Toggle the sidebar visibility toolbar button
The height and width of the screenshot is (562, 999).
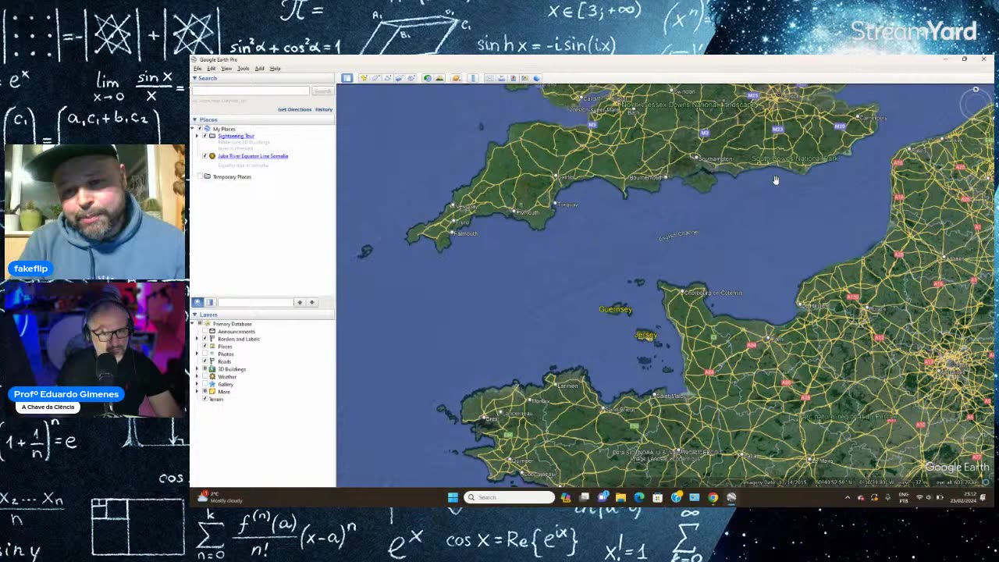pos(347,78)
